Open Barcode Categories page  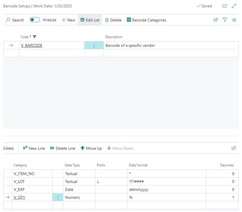point(147,20)
